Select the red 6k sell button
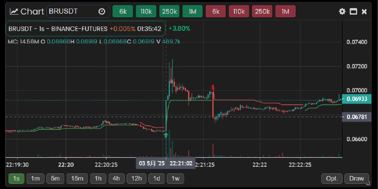The height and width of the screenshot is (189, 378). tap(216, 11)
